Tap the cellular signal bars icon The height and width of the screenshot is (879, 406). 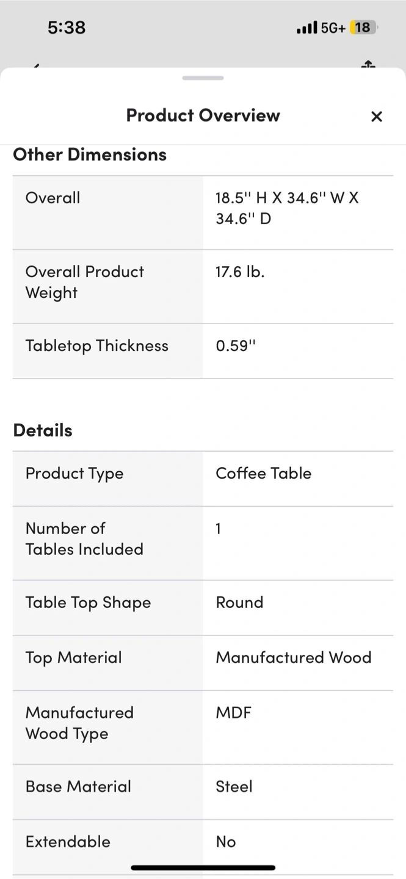[x=306, y=27]
